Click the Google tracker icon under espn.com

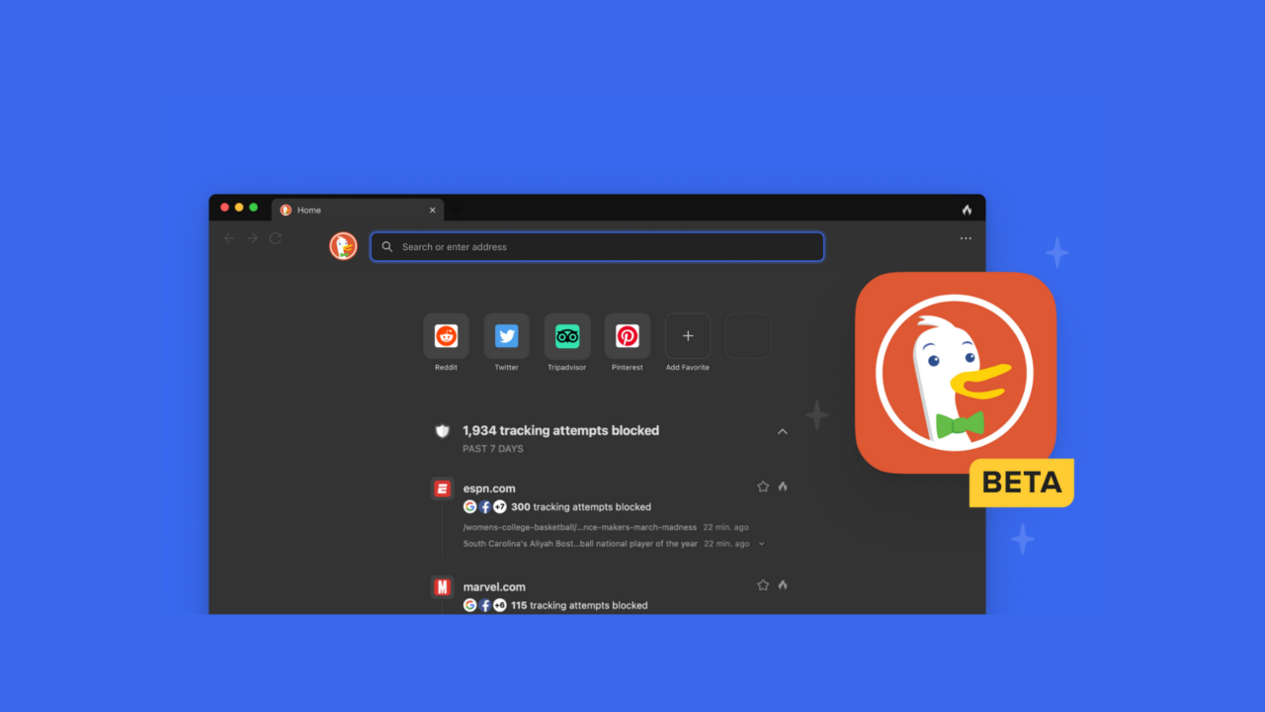(469, 506)
